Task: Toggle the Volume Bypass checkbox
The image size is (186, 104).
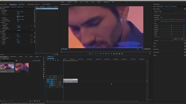Action: point(17,35)
